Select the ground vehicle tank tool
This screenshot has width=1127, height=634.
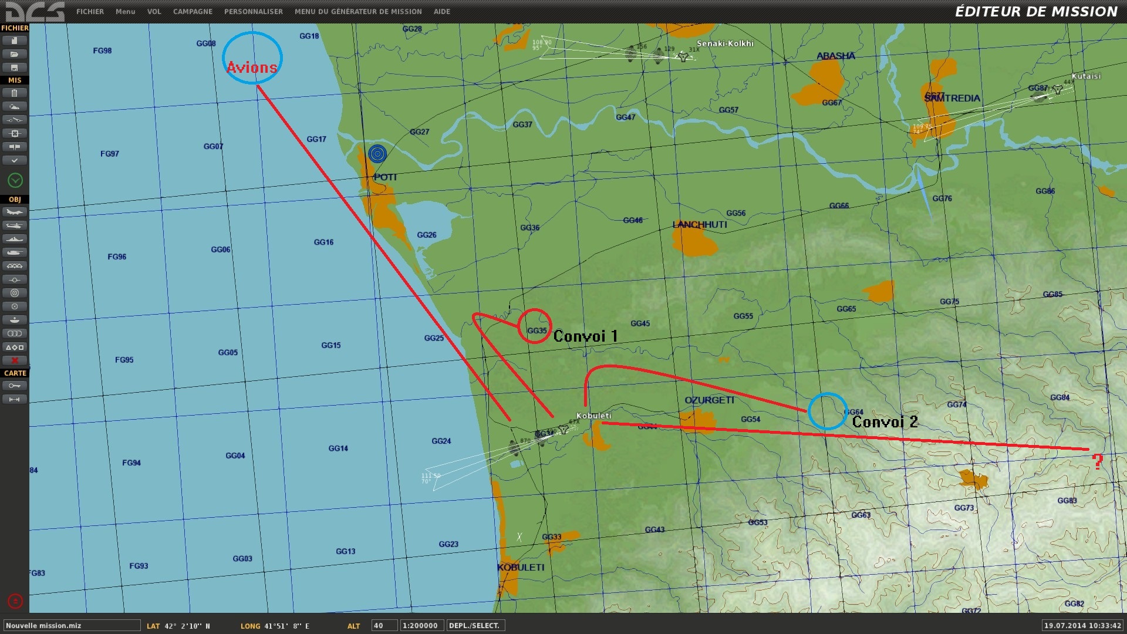pyautogui.click(x=15, y=252)
